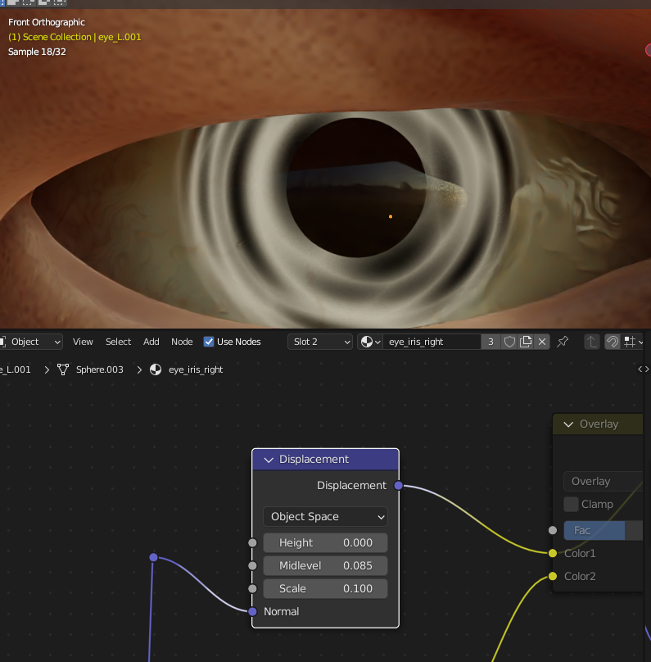Adjust the Scale value field
Image resolution: width=651 pixels, height=662 pixels.
(x=325, y=588)
